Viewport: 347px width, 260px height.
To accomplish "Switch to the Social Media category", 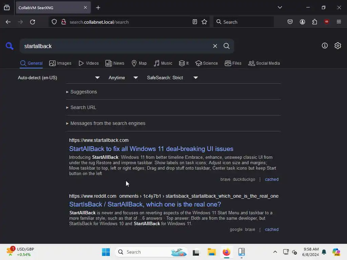I will (264, 63).
